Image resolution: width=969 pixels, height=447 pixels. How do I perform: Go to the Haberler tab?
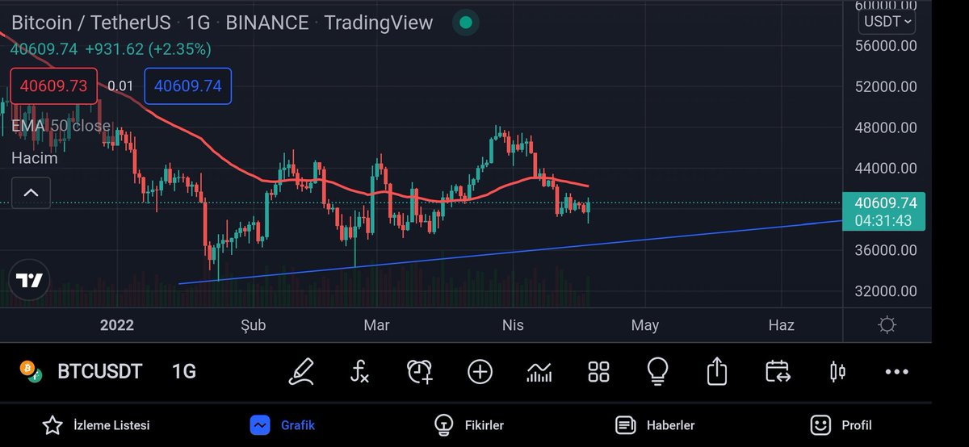pos(655,424)
